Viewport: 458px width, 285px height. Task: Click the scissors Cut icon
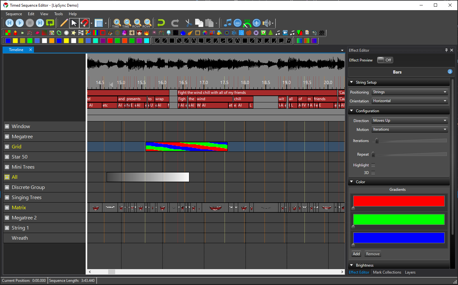pos(189,23)
